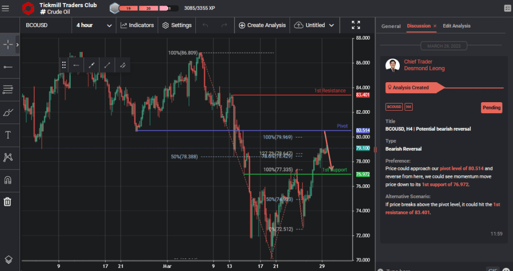Switch to the Edit Analysis tab
The width and height of the screenshot is (513, 271).
[x=456, y=26]
